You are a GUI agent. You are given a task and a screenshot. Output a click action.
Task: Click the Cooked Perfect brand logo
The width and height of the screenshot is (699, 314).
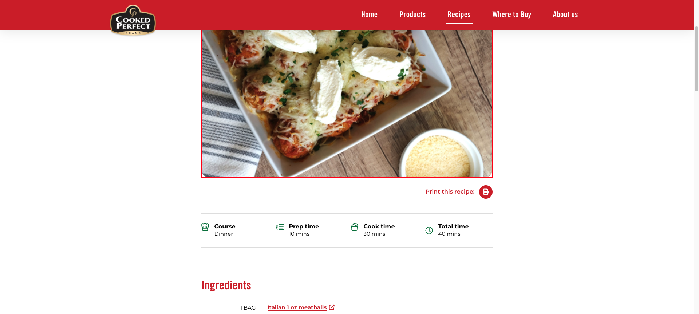133,20
